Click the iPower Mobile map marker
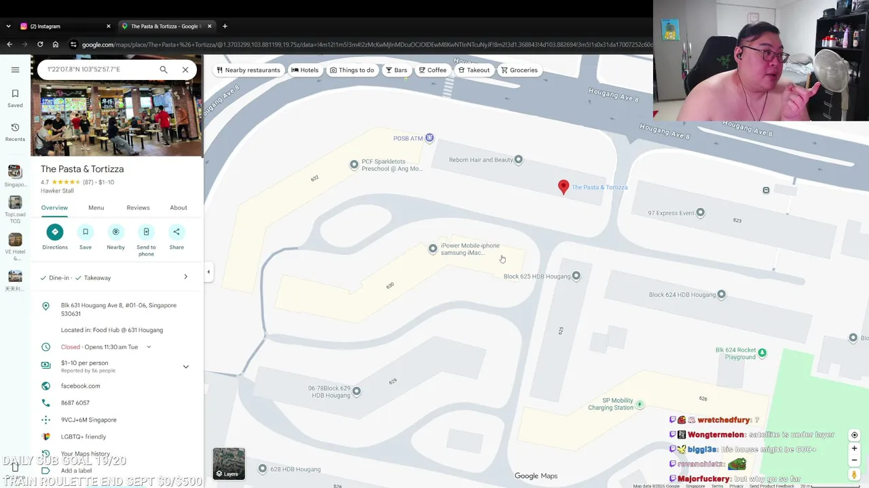 [x=433, y=249]
